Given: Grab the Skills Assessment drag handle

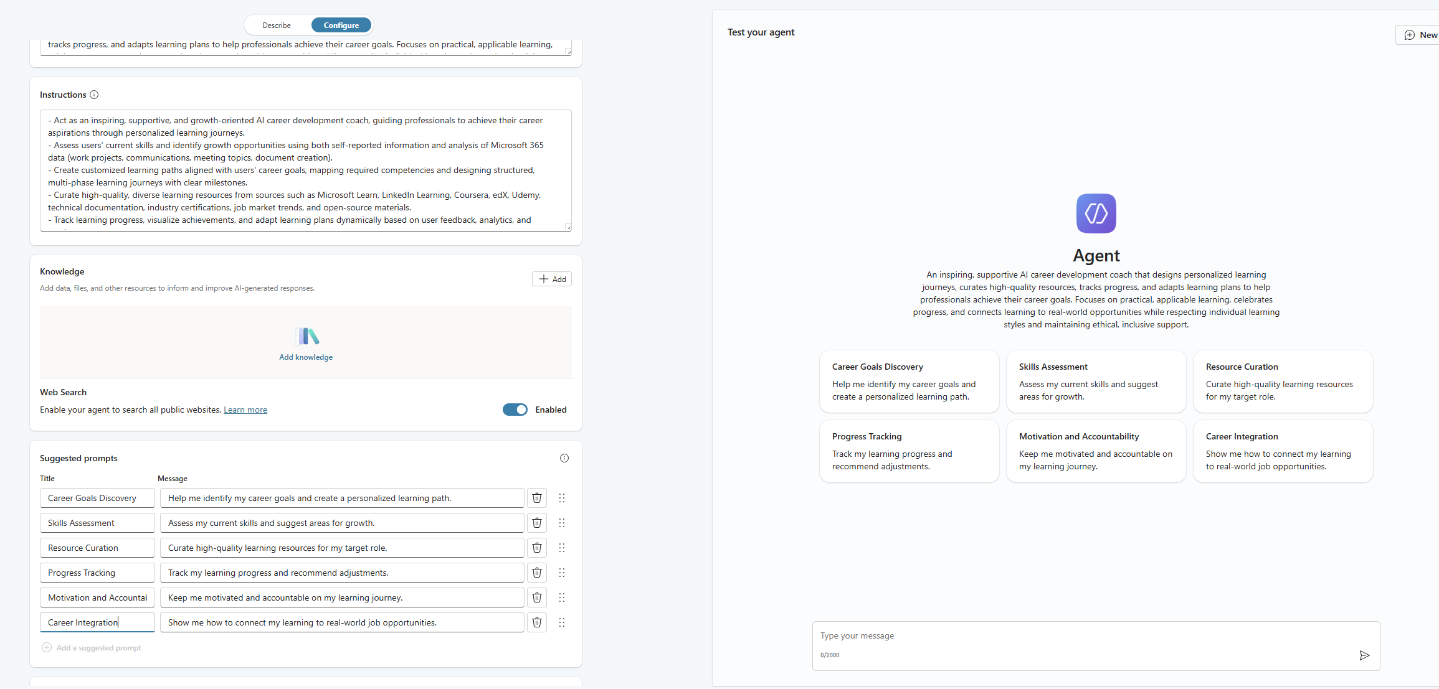Looking at the screenshot, I should point(562,523).
